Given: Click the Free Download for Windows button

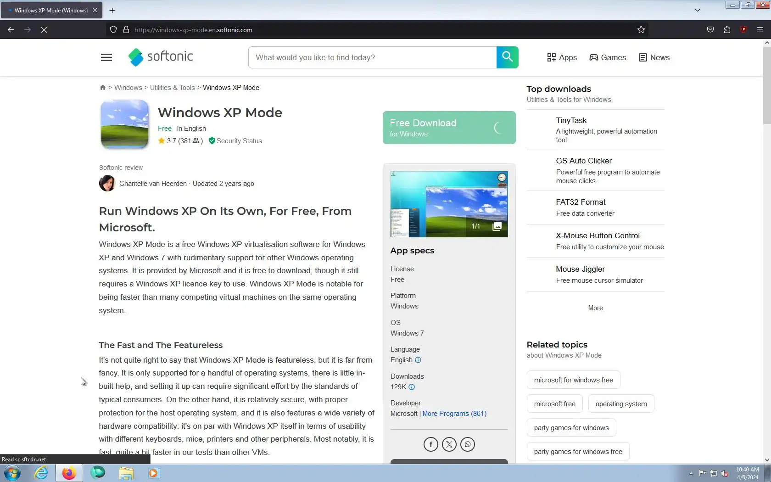Looking at the screenshot, I should [x=449, y=128].
